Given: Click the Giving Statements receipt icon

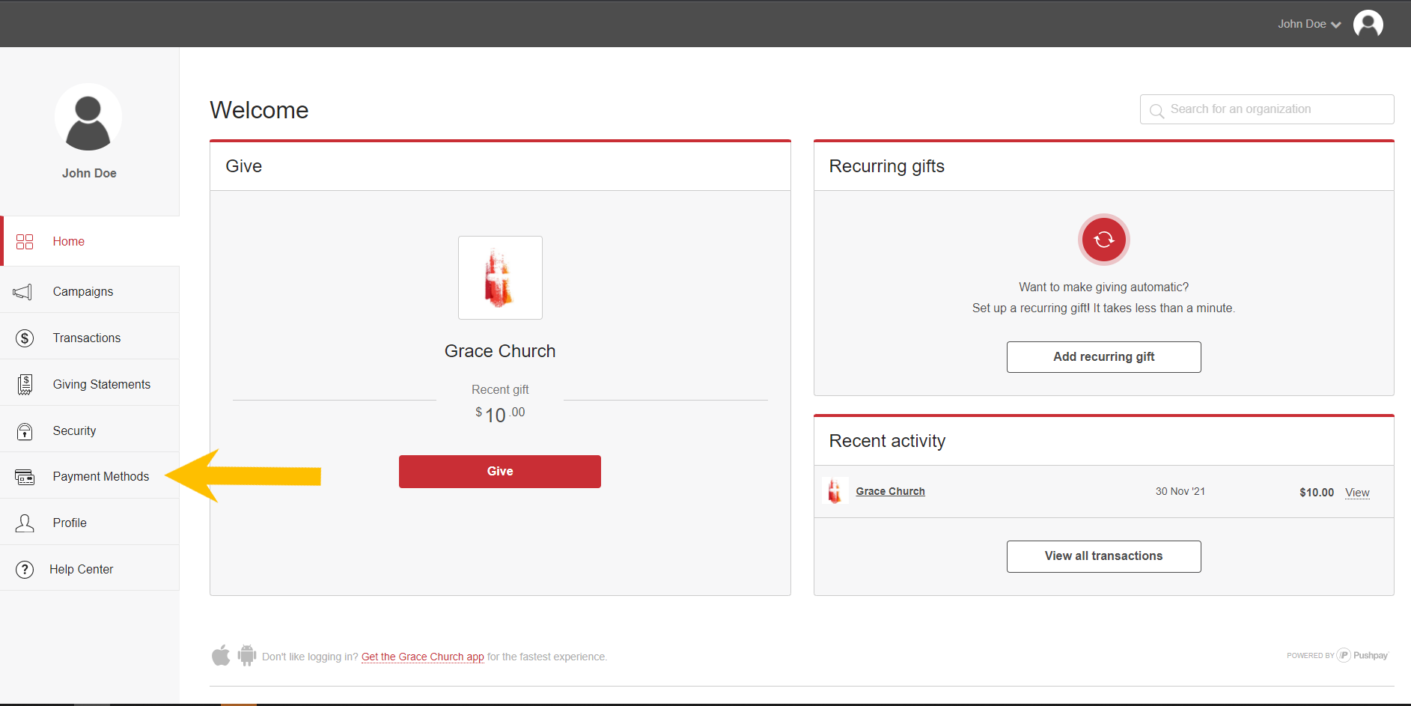Looking at the screenshot, I should (25, 384).
